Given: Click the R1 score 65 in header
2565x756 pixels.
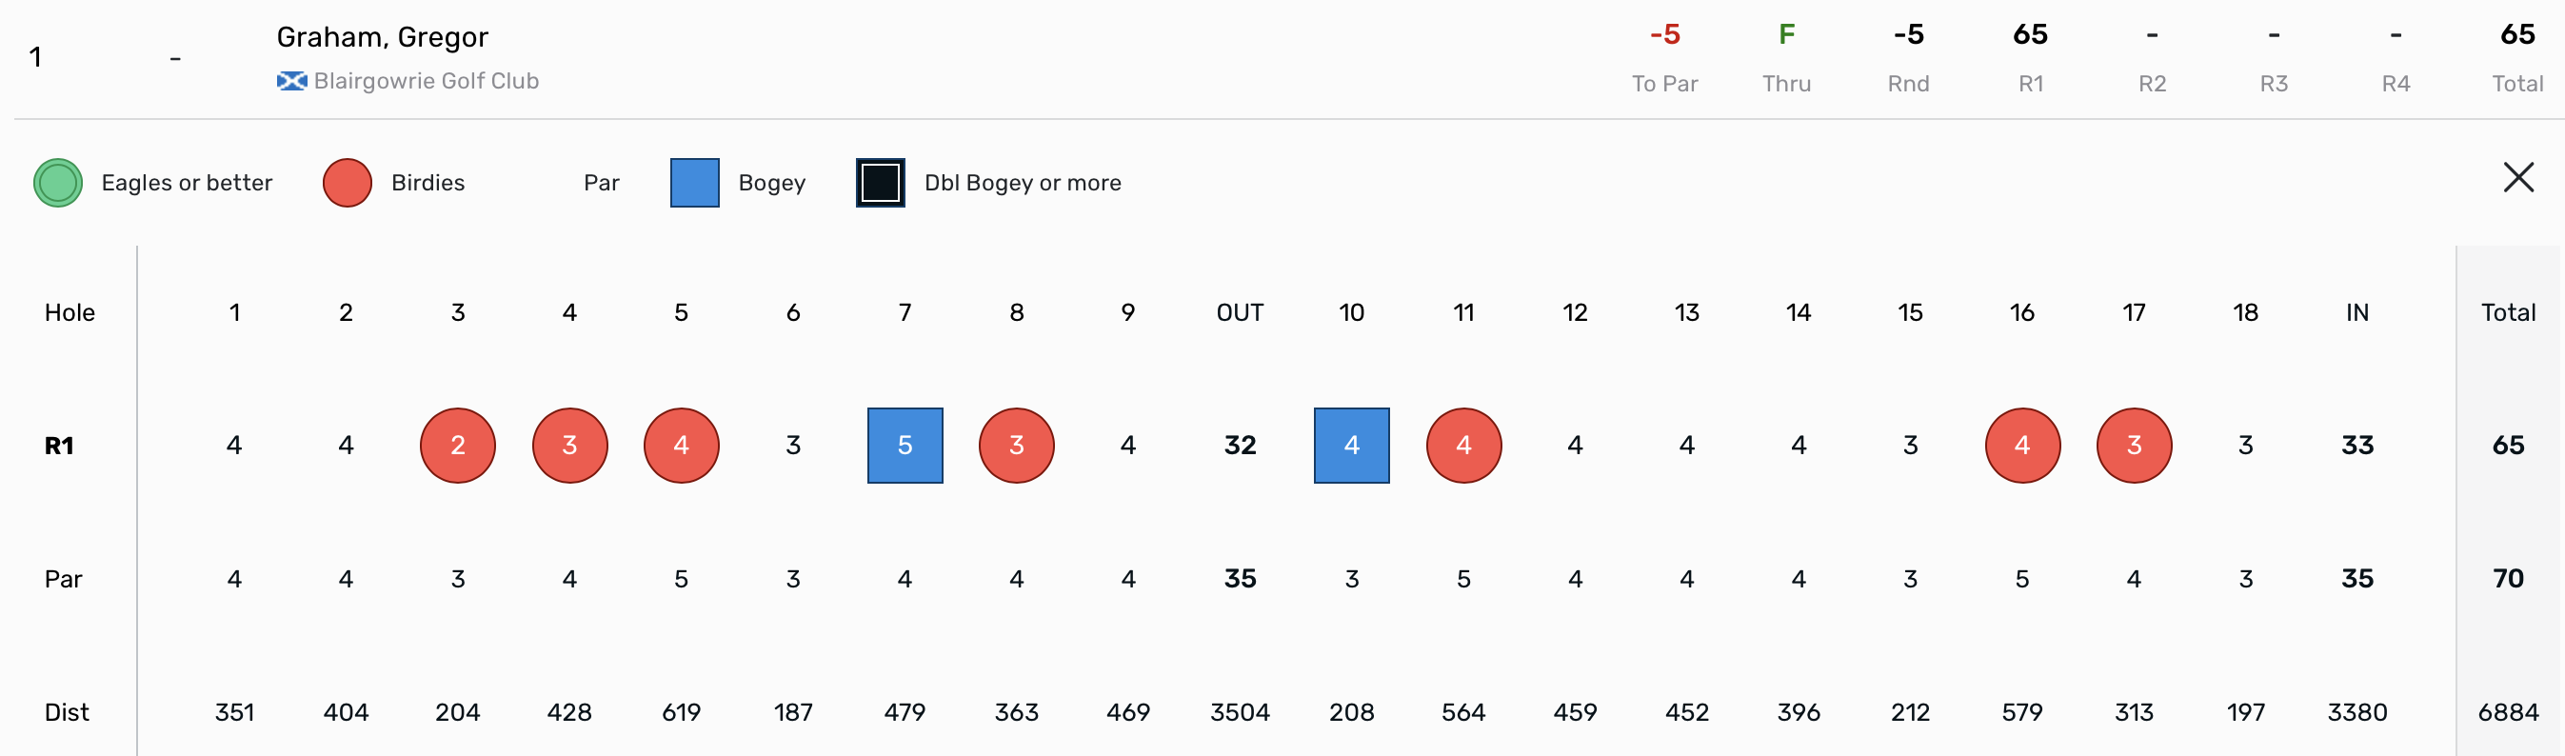Looking at the screenshot, I should coord(2029,35).
